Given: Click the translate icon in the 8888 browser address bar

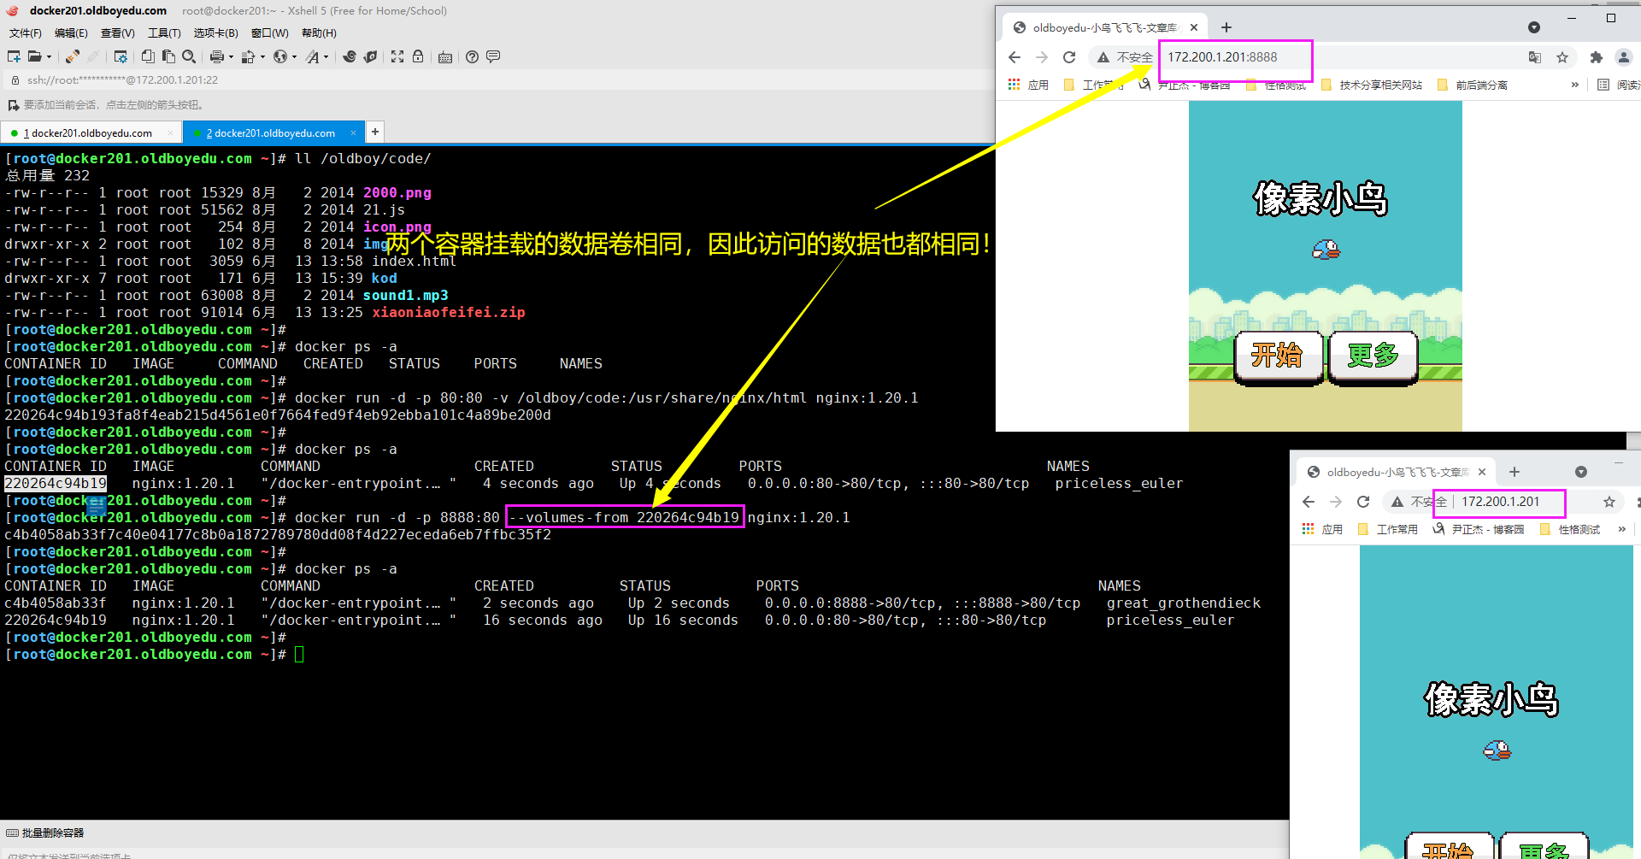Looking at the screenshot, I should tap(1535, 57).
